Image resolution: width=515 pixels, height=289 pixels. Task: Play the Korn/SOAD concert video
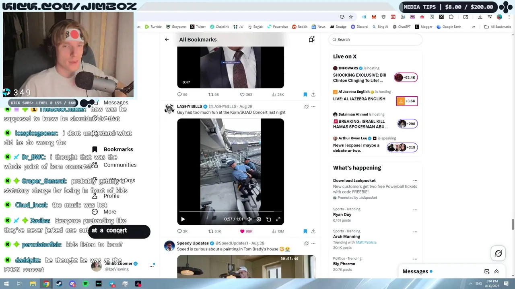[183, 219]
